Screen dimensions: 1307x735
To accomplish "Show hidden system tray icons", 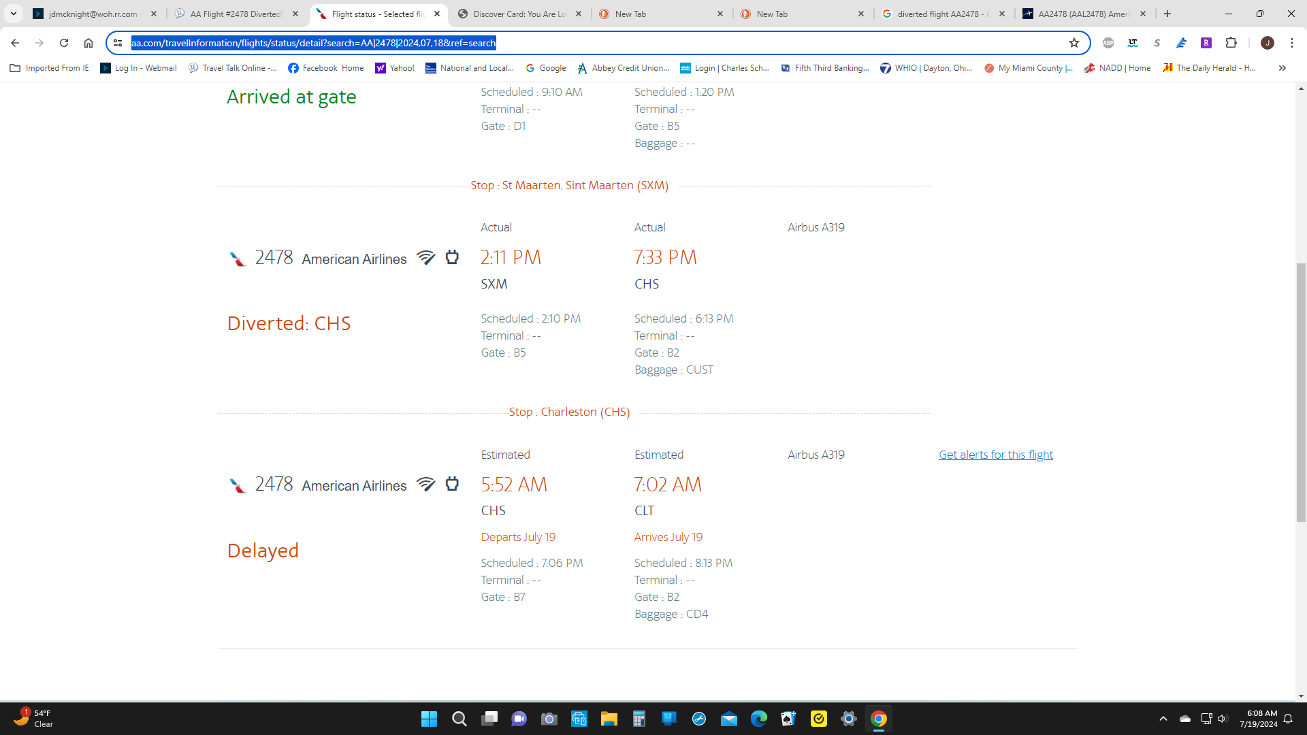I will (x=1163, y=719).
